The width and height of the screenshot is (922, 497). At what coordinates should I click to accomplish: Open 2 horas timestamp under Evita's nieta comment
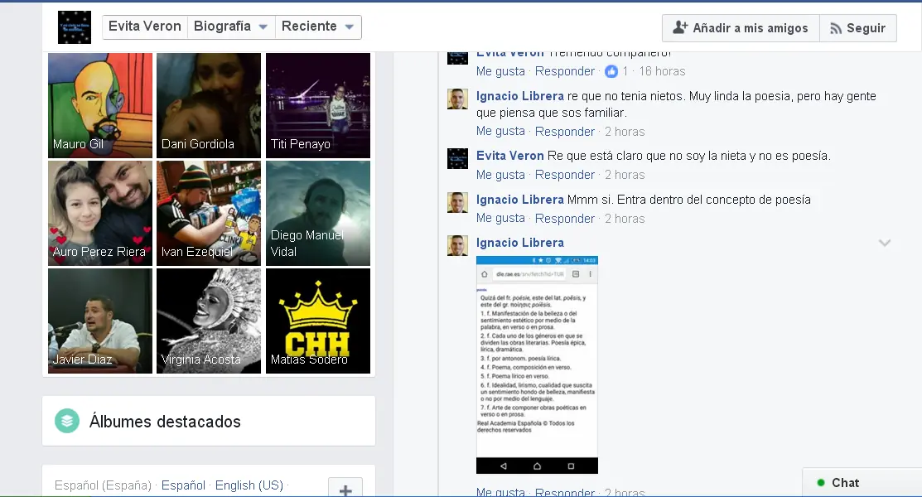tap(625, 175)
